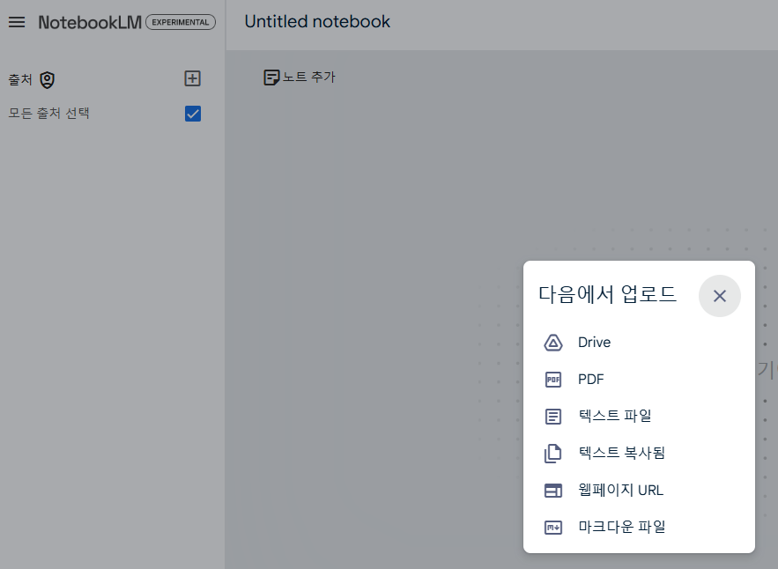Image resolution: width=778 pixels, height=569 pixels.
Task: Select the 웹페이지 URL text label
Action: 620,491
